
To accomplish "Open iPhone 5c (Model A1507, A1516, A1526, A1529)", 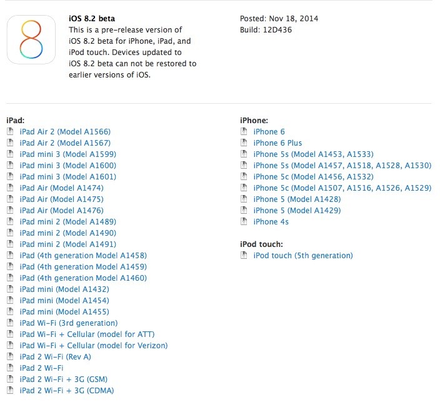I will tap(342, 188).
